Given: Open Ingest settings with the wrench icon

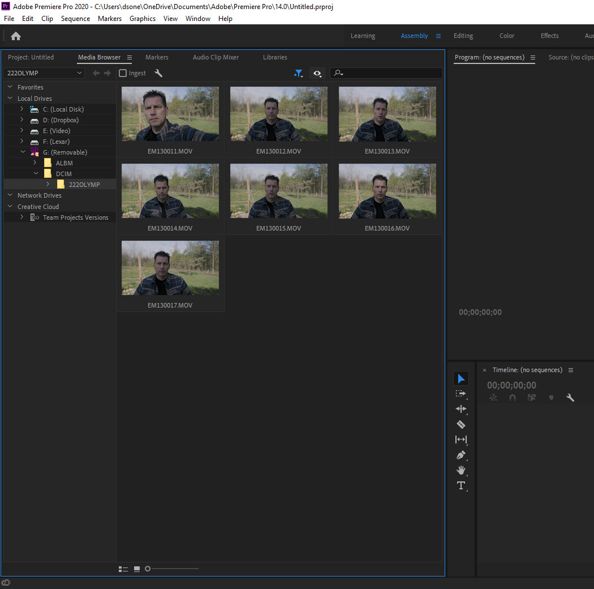Looking at the screenshot, I should point(158,72).
